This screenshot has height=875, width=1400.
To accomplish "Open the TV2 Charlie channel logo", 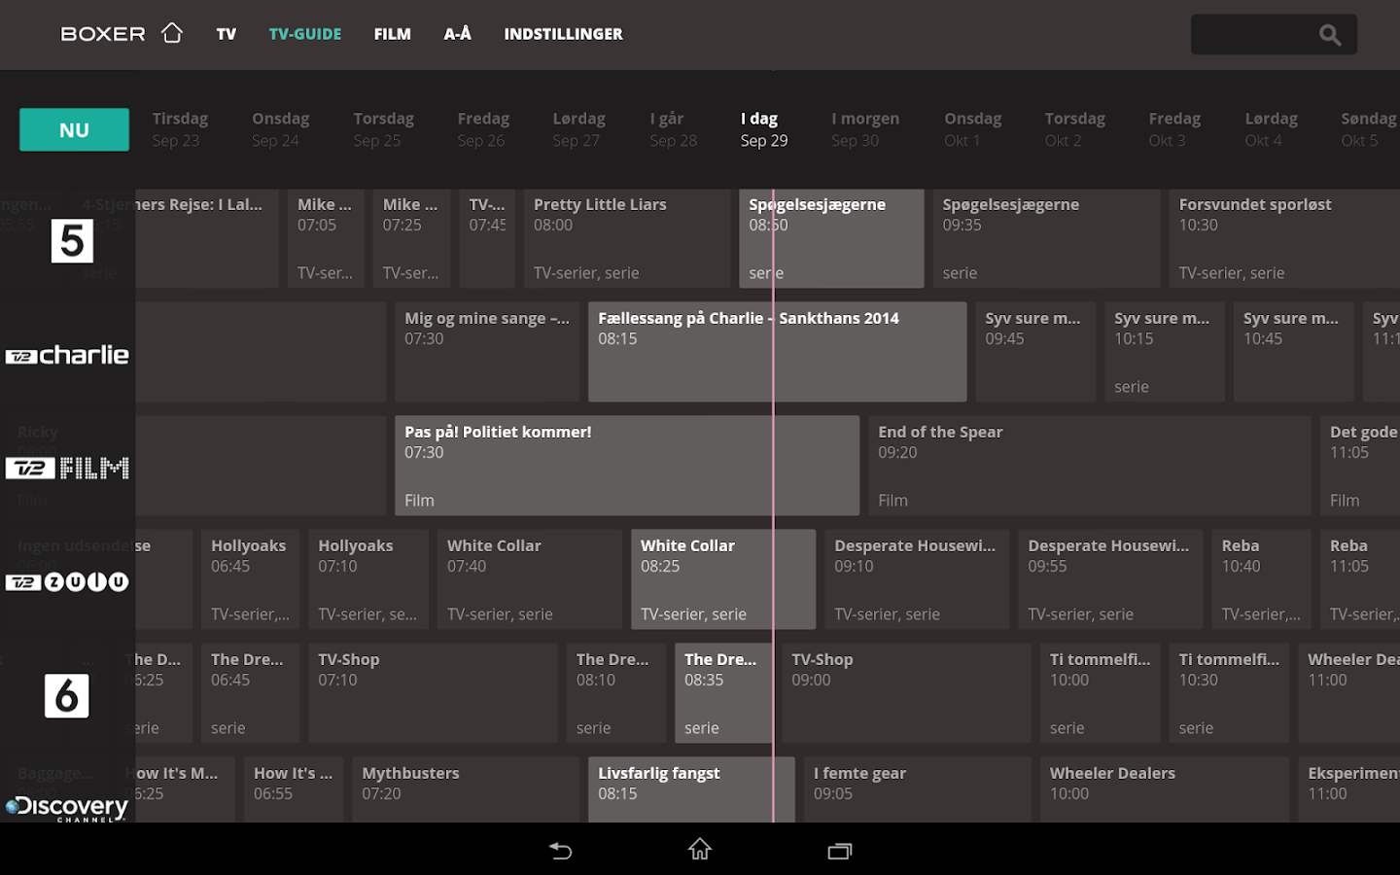I will pos(67,354).
